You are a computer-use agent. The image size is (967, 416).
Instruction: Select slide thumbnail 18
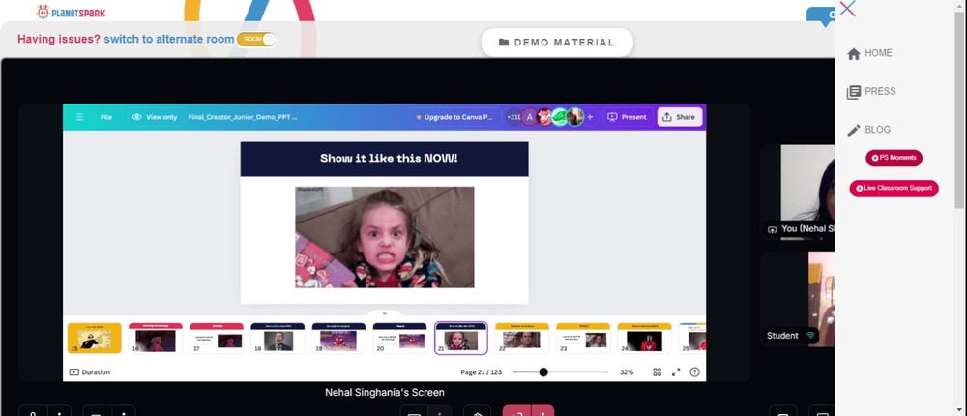pos(278,339)
